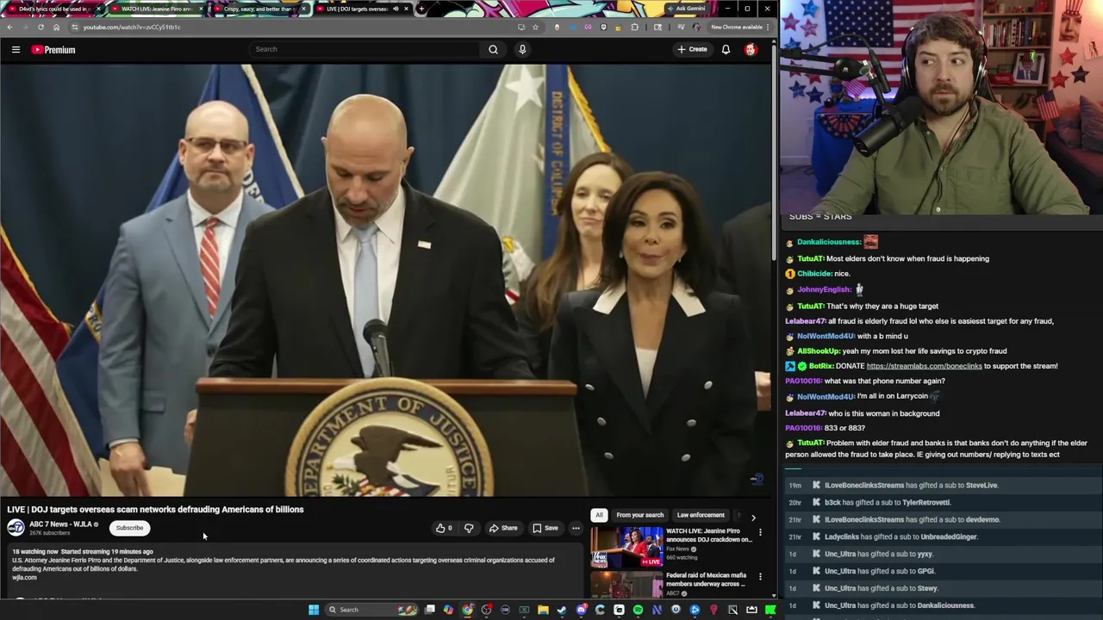Viewport: 1103px width, 620px height.
Task: Switch to D4vd's lyrics tab
Action: click(52, 9)
